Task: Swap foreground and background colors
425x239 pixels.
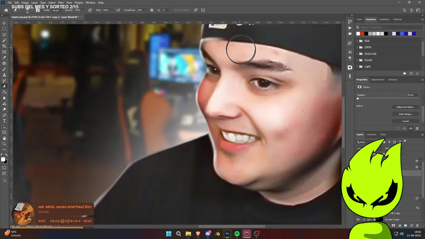Action: [x=6, y=155]
